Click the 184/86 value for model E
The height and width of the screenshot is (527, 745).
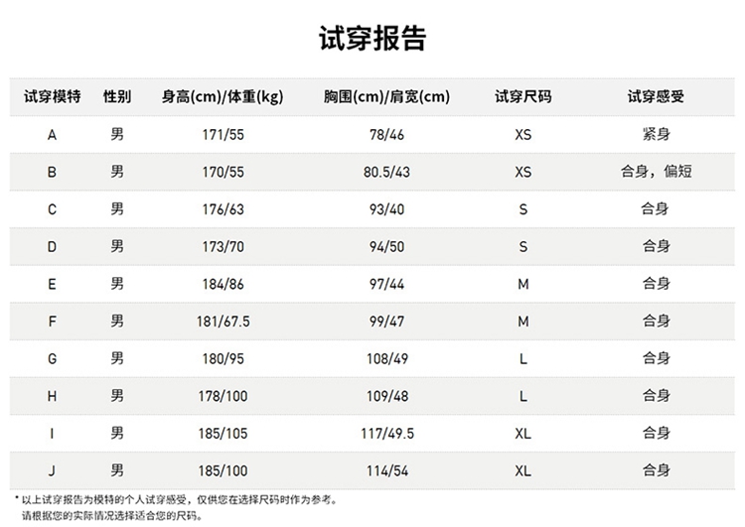(223, 284)
